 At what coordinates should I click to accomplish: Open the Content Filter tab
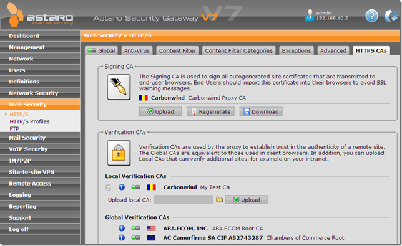coord(177,50)
